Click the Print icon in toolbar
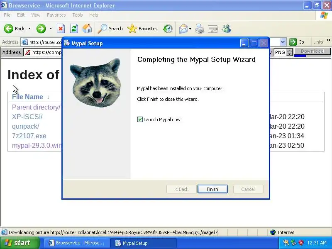The image size is (332, 249). (x=200, y=29)
